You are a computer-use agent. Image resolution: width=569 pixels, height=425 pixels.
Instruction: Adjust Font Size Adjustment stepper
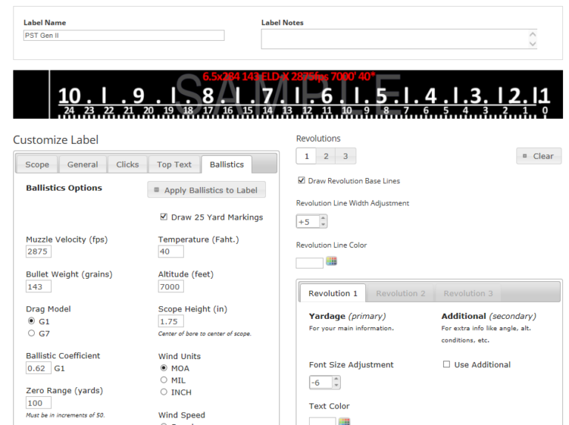(336, 383)
